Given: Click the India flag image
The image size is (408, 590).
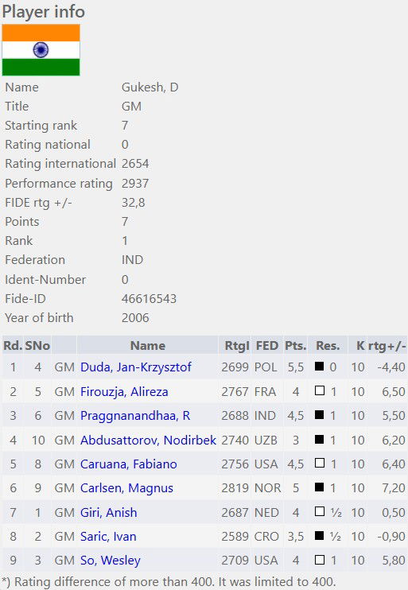Looking at the screenshot, I should (x=41, y=50).
